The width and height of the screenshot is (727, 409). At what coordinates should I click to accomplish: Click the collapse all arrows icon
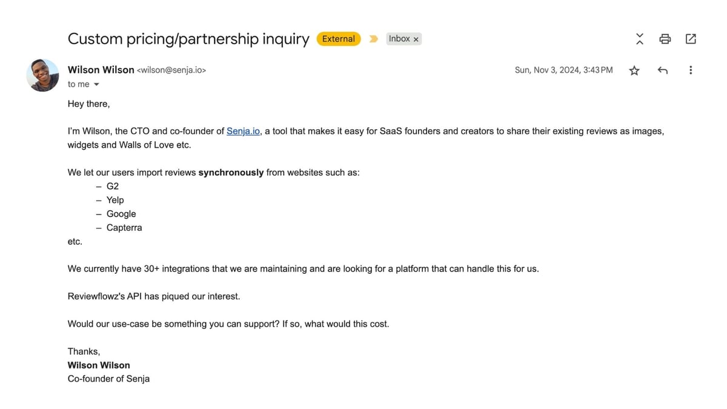pos(640,39)
